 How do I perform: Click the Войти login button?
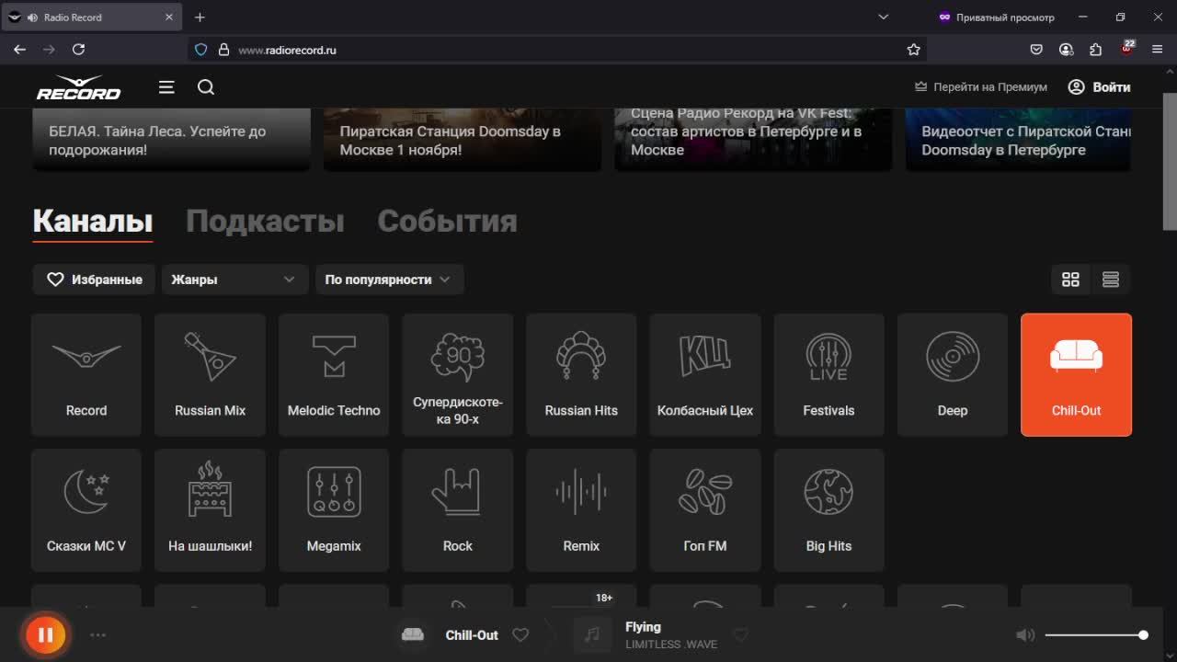1099,87
